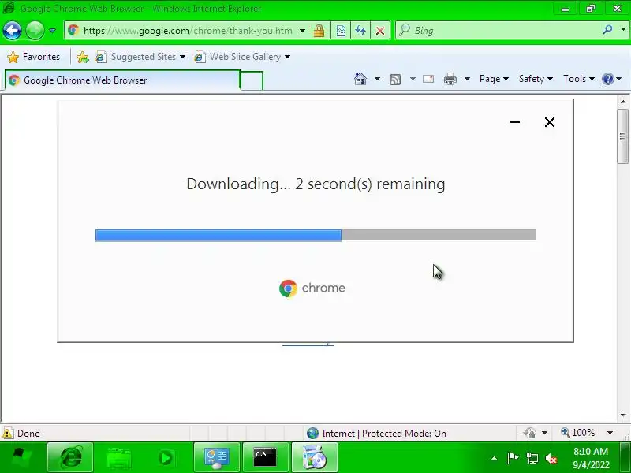Click the address bar URL field
The width and height of the screenshot is (631, 473).
click(x=188, y=31)
